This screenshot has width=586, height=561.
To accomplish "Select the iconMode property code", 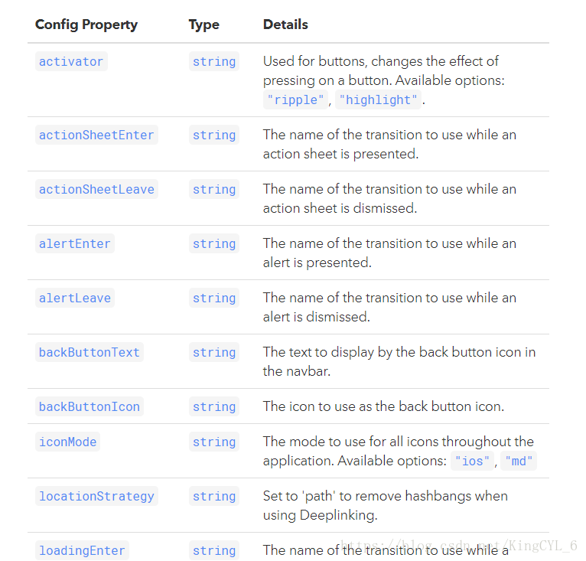I will [x=67, y=442].
